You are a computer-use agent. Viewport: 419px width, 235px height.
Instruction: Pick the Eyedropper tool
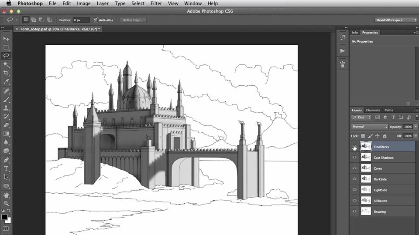(6, 81)
